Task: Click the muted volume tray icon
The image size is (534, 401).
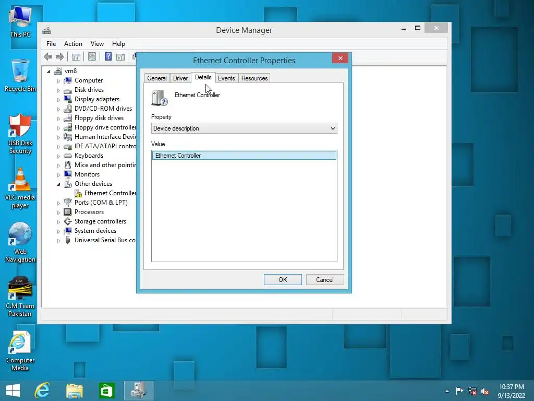Action: click(485, 391)
